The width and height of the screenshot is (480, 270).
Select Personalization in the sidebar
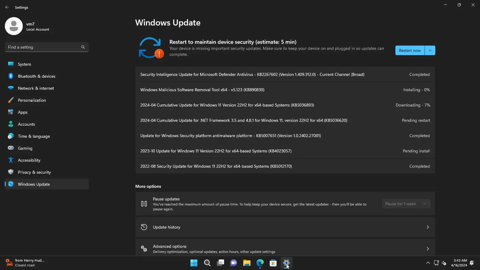pyautogui.click(x=47, y=100)
